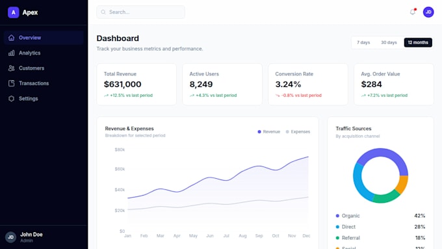Image resolution: width=442 pixels, height=249 pixels.
Task: Toggle the Revenue legend item
Action: point(268,132)
